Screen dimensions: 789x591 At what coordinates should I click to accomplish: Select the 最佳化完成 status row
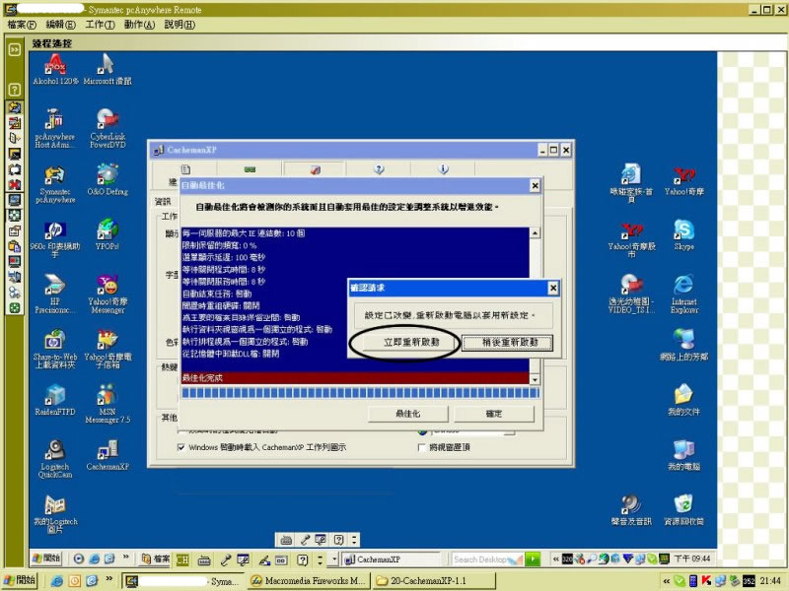pos(355,378)
